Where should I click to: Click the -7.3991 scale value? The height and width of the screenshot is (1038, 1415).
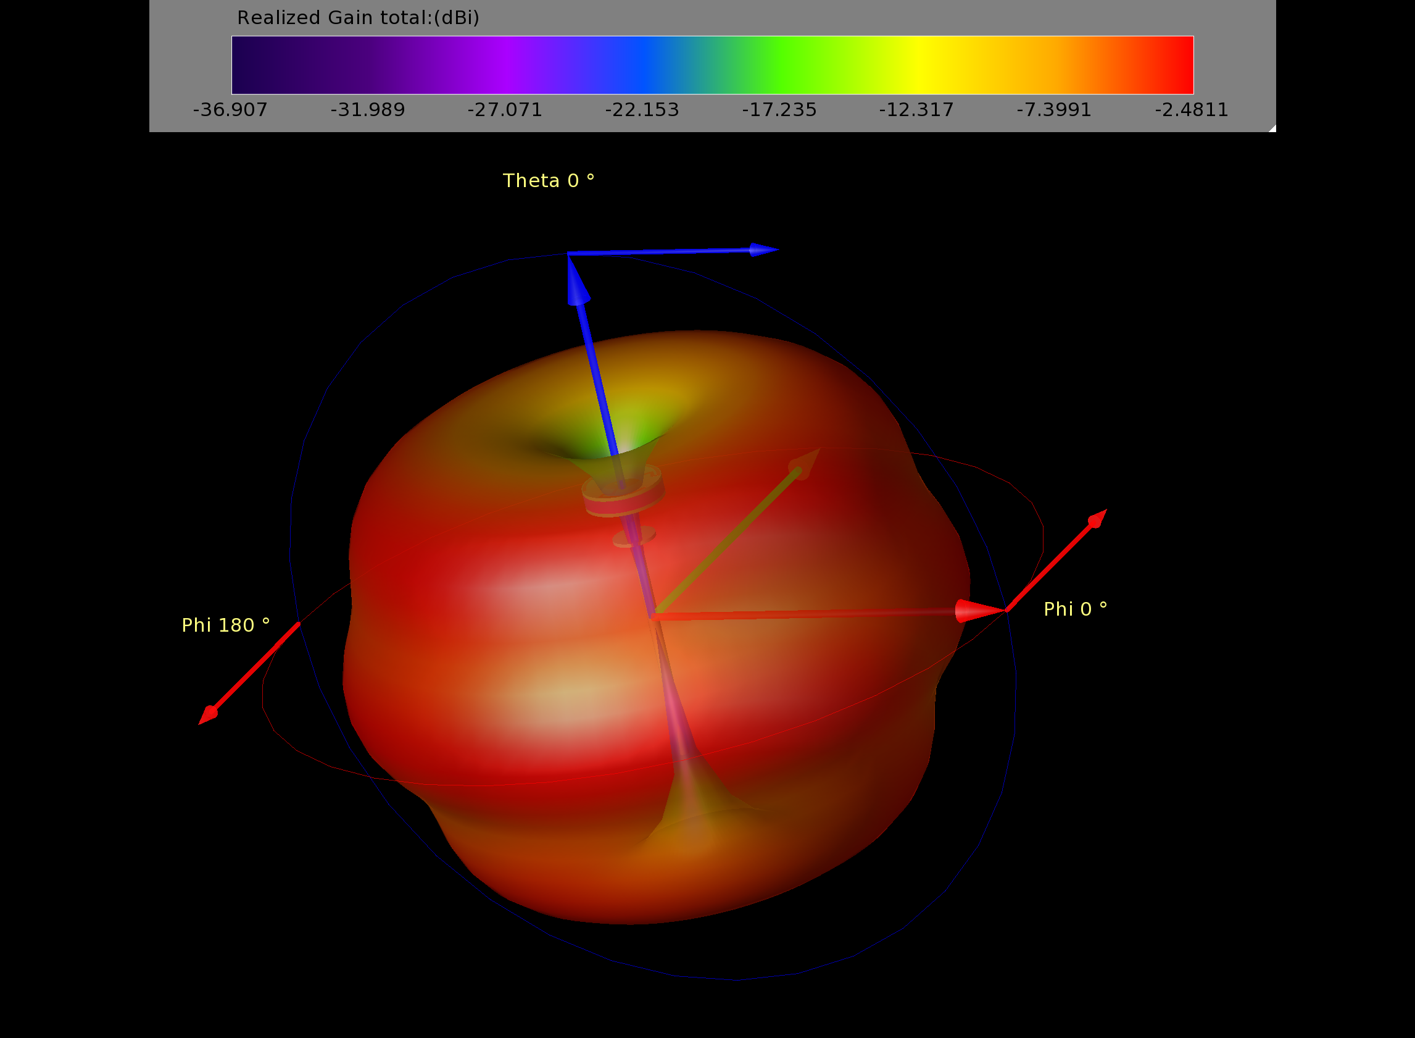1054,110
